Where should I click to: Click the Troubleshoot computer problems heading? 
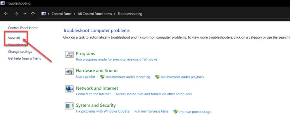[x=96, y=30]
